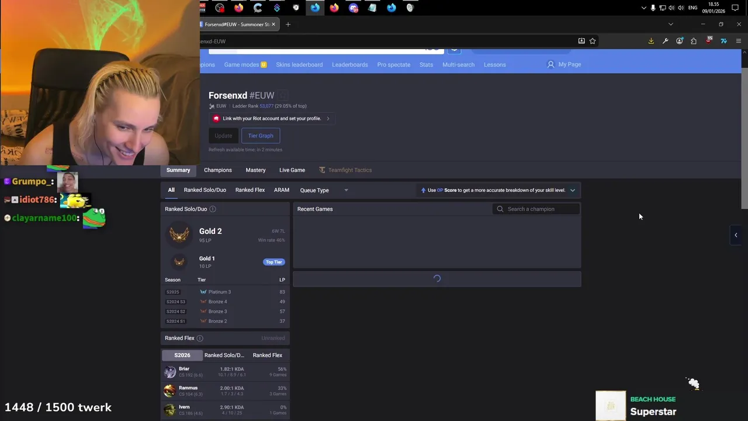The height and width of the screenshot is (421, 748).
Task: Focus the Search a champion field
Action: click(536, 209)
